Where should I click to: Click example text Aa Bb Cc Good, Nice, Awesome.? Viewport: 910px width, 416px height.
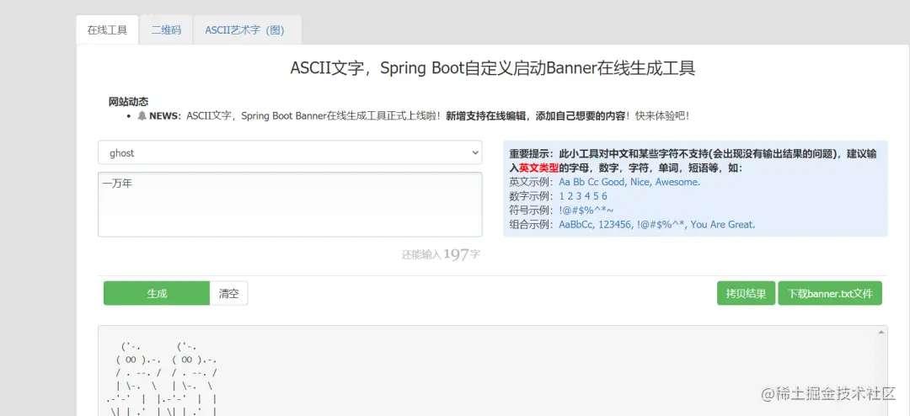click(629, 182)
